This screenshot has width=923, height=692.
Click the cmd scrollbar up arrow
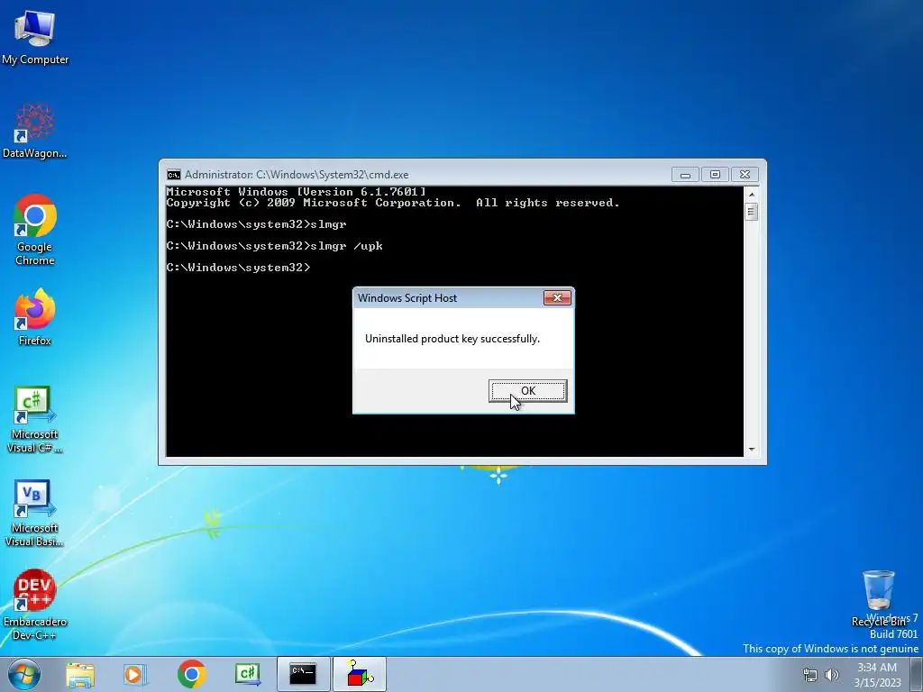751,194
